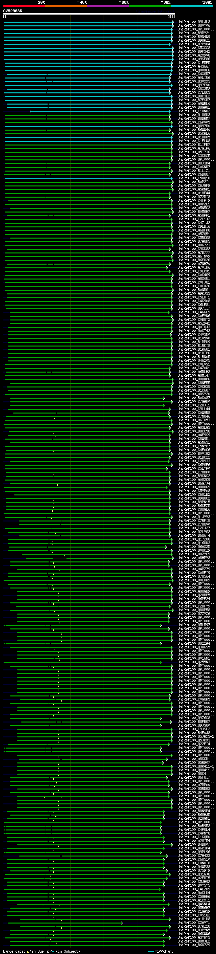This screenshot has width=216, height=954.
Task: Select the UniRef100_A7VIH6 label
Action: pos(194,268)
